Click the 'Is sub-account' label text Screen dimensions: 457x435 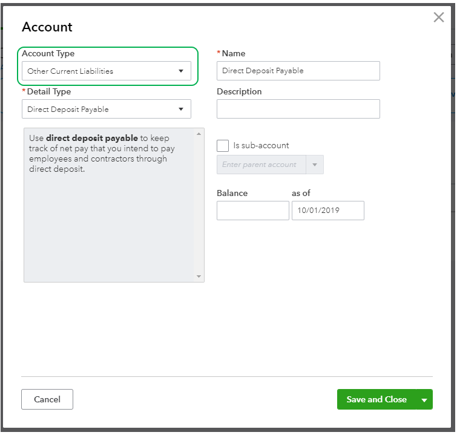tap(261, 146)
